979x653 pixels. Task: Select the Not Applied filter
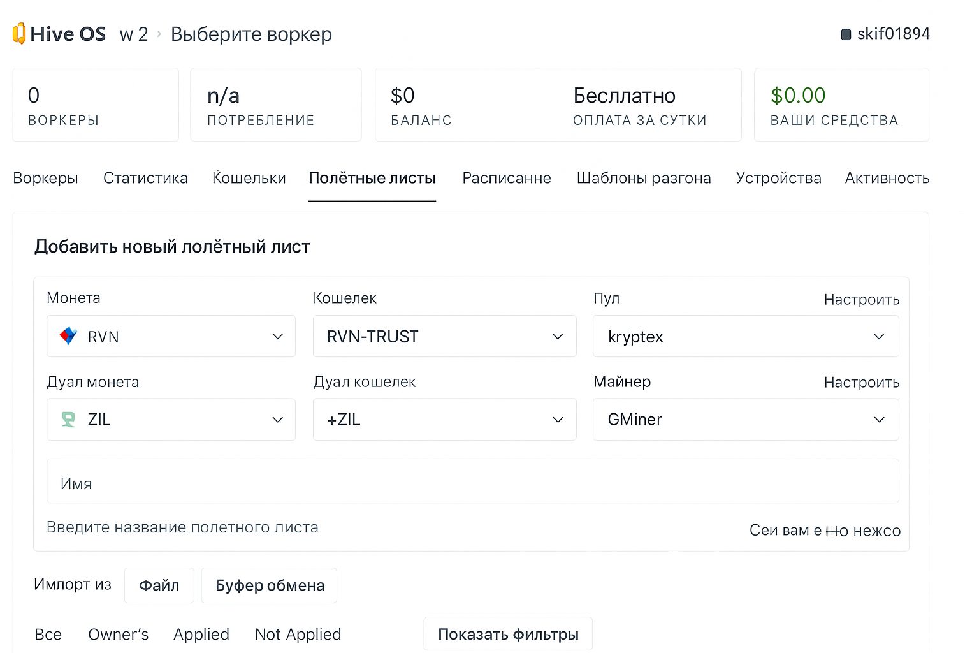pyautogui.click(x=298, y=635)
